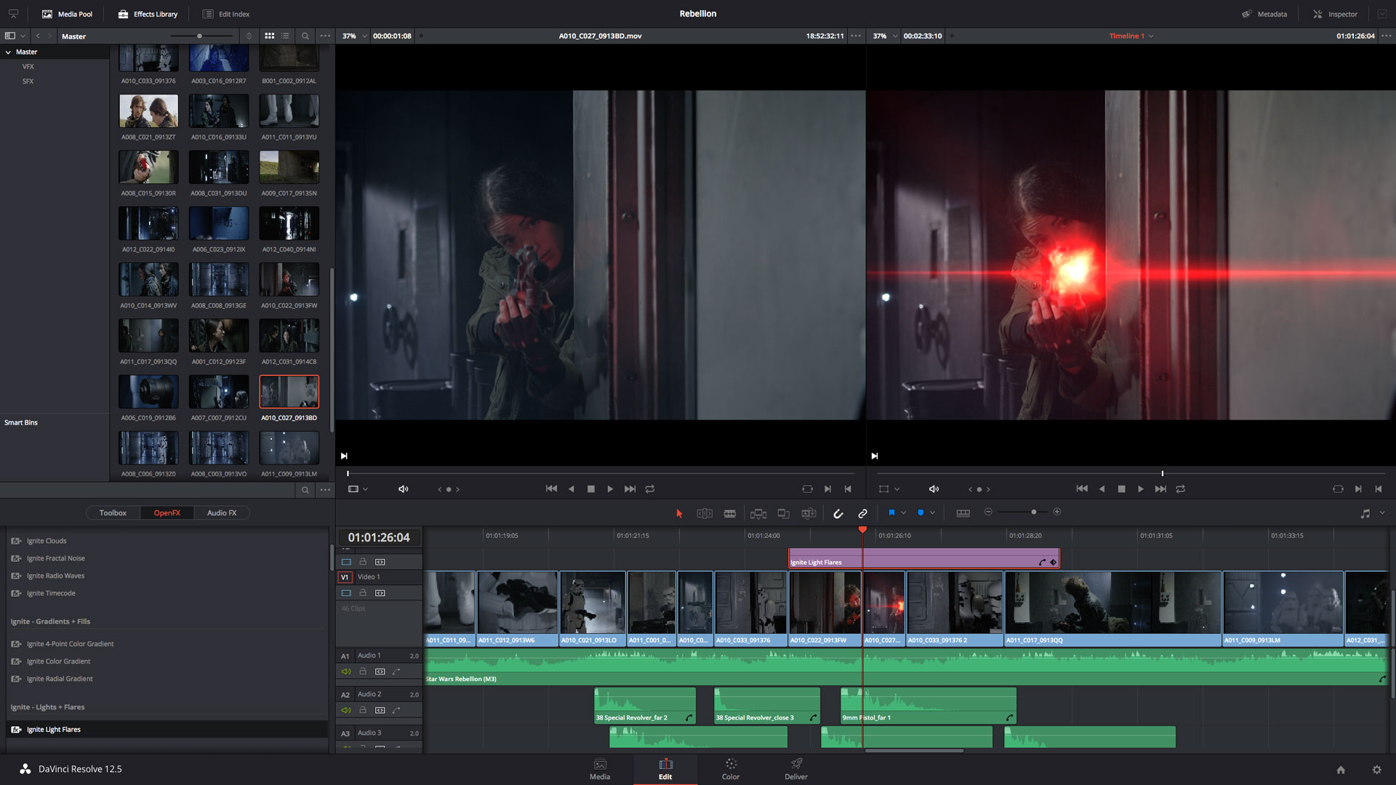Select the Blade edit mode tool
This screenshot has width=1396, height=785.
pos(729,513)
